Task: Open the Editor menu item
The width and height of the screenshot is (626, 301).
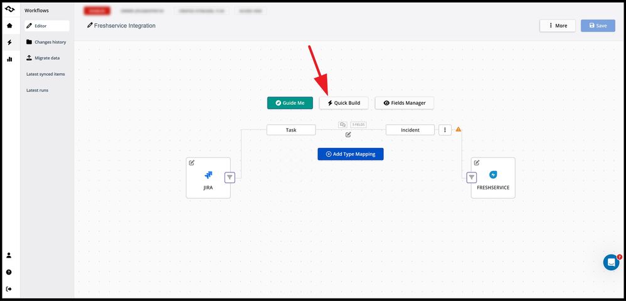Action: (46, 26)
